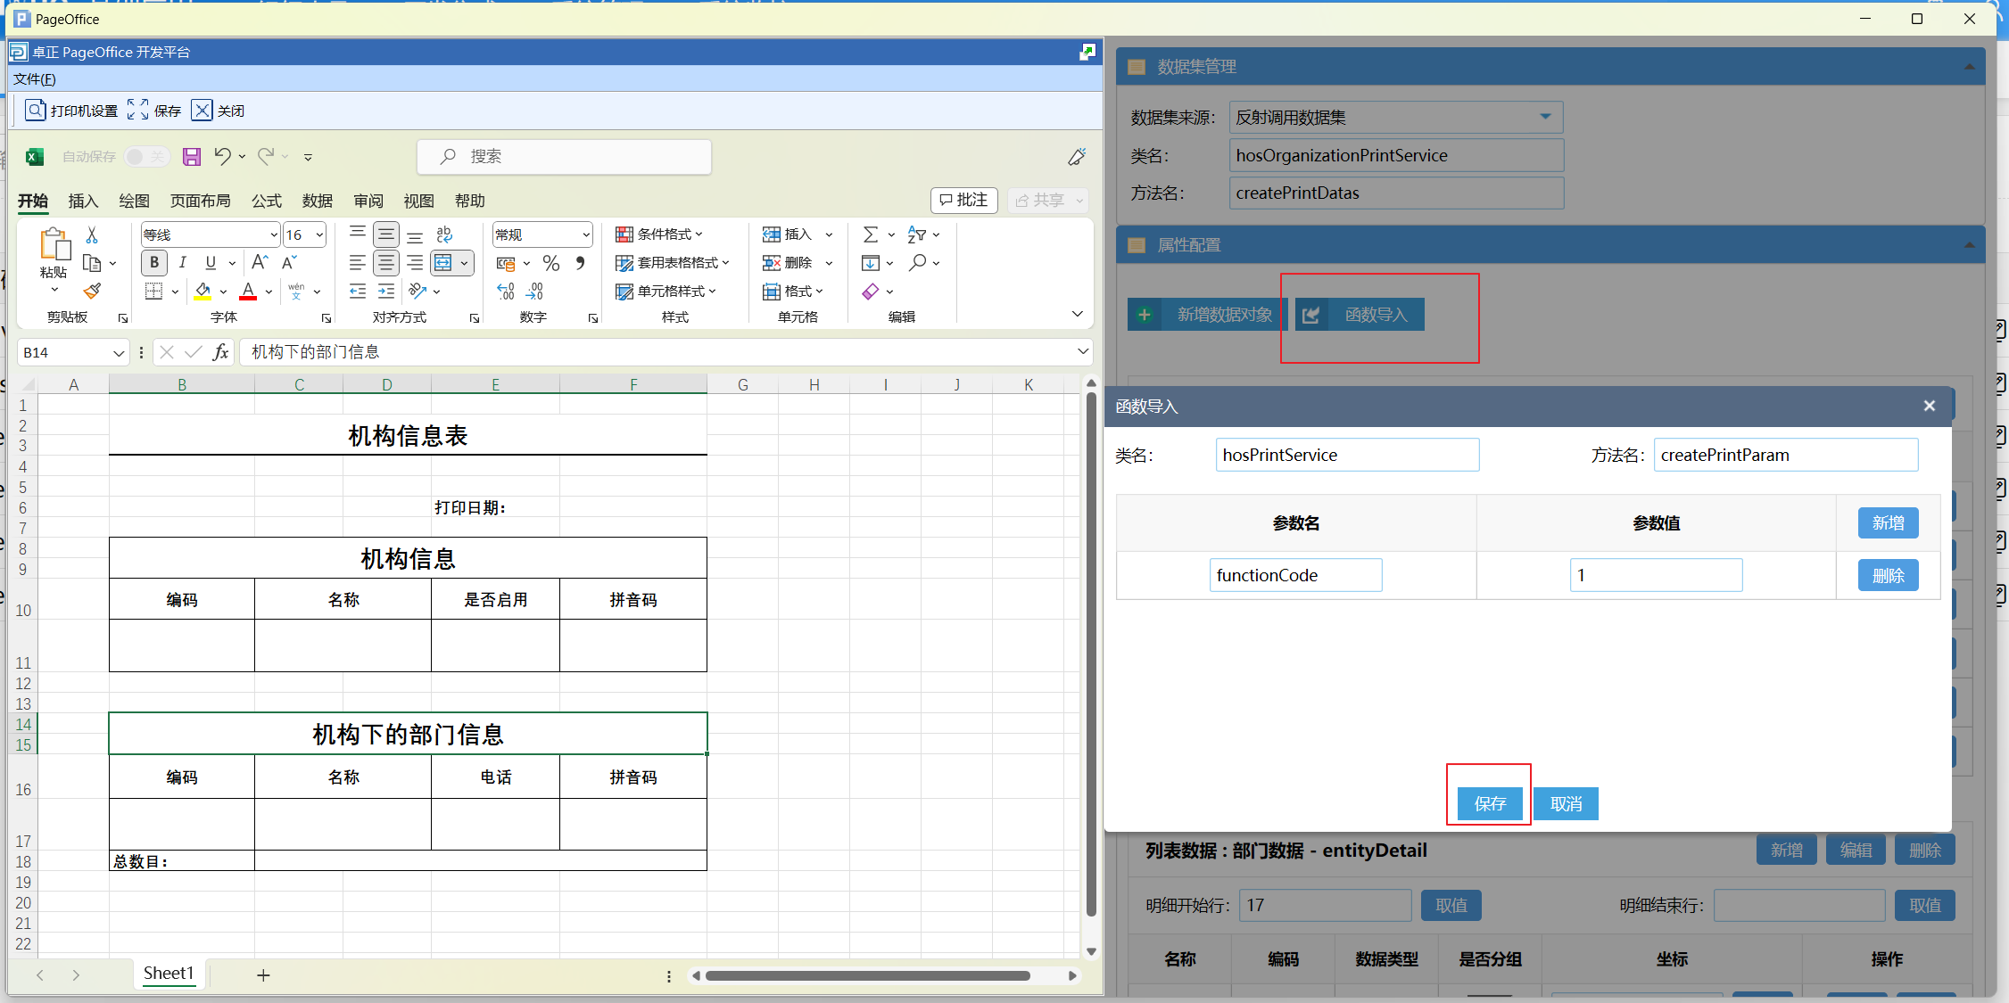Click 保存 button in 函数导入 dialog
This screenshot has height=1003, width=2009.
click(x=1489, y=803)
